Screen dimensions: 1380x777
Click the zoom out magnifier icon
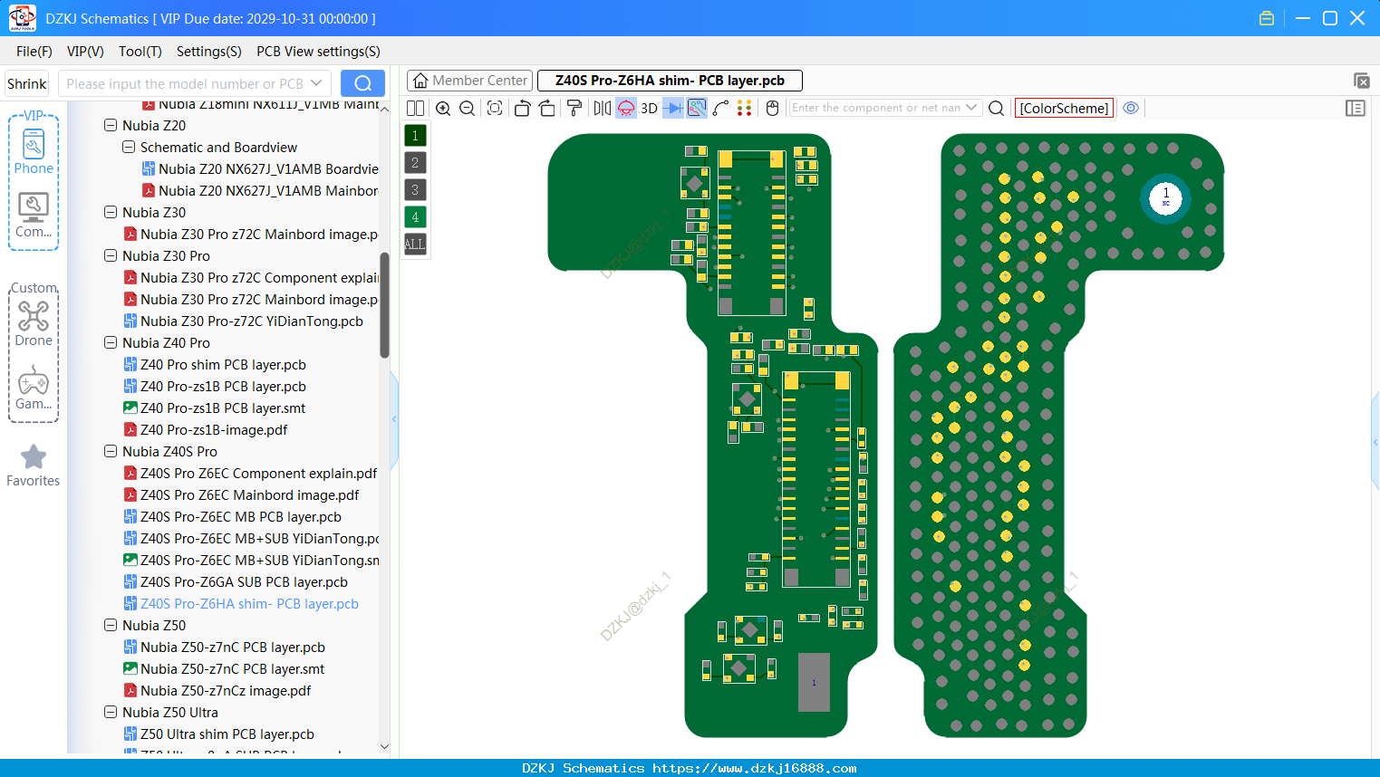pyautogui.click(x=468, y=109)
